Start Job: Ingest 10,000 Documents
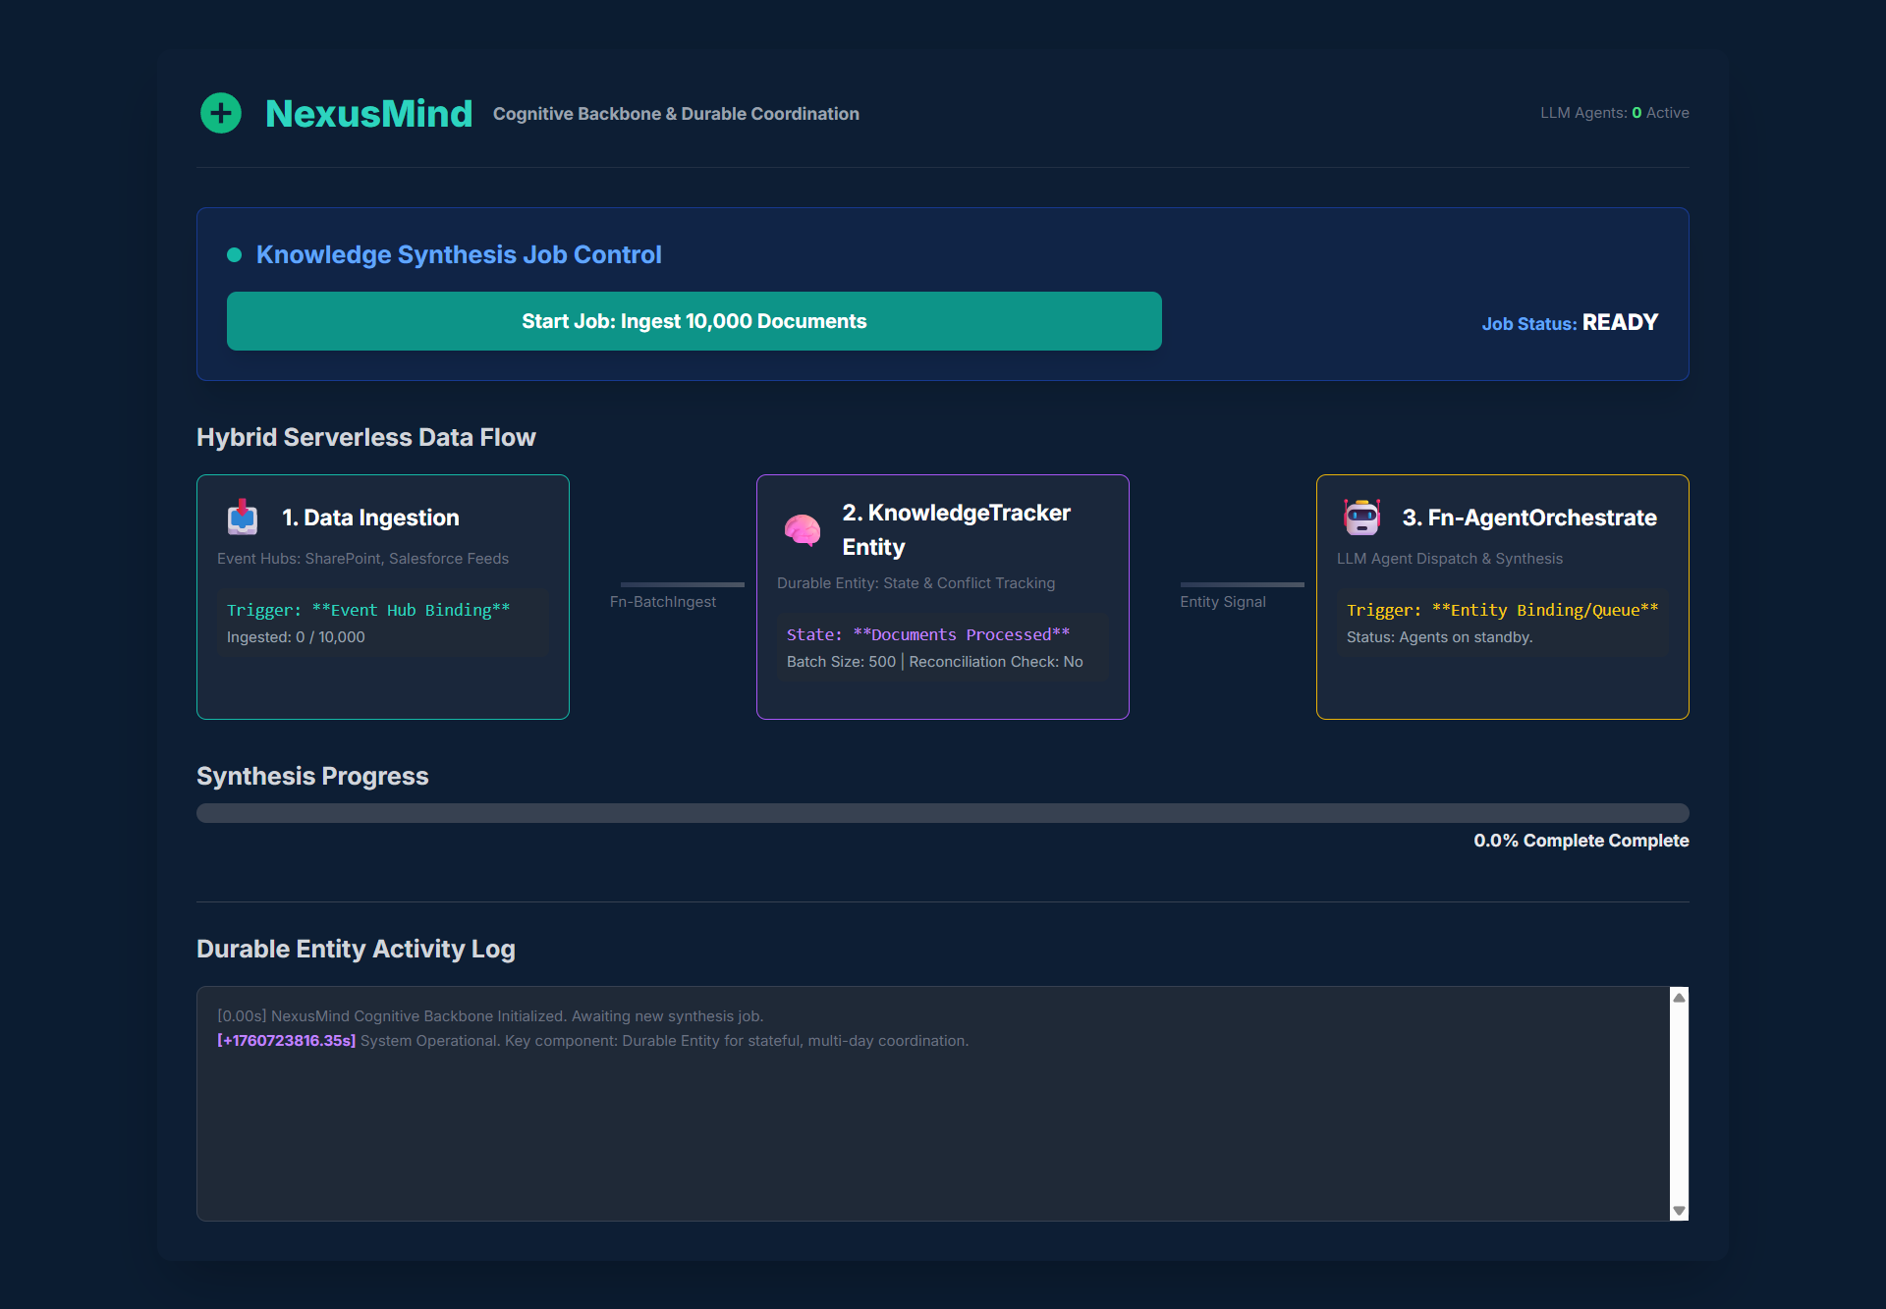The height and width of the screenshot is (1309, 1886). pyautogui.click(x=693, y=321)
